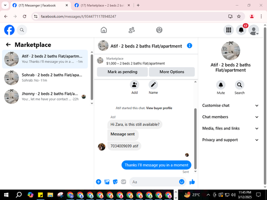
Task: Attach a photo using the image icon
Action: pyautogui.click(x=107, y=182)
